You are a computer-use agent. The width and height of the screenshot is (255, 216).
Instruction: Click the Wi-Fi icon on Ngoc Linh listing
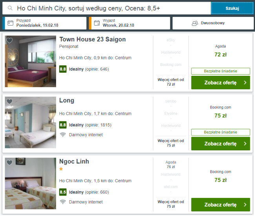[62, 202]
